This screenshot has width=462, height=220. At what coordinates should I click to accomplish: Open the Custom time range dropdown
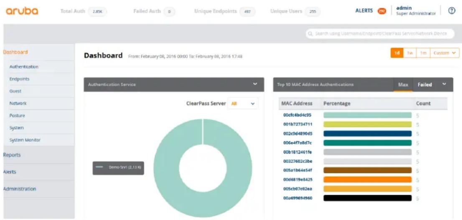click(444, 53)
